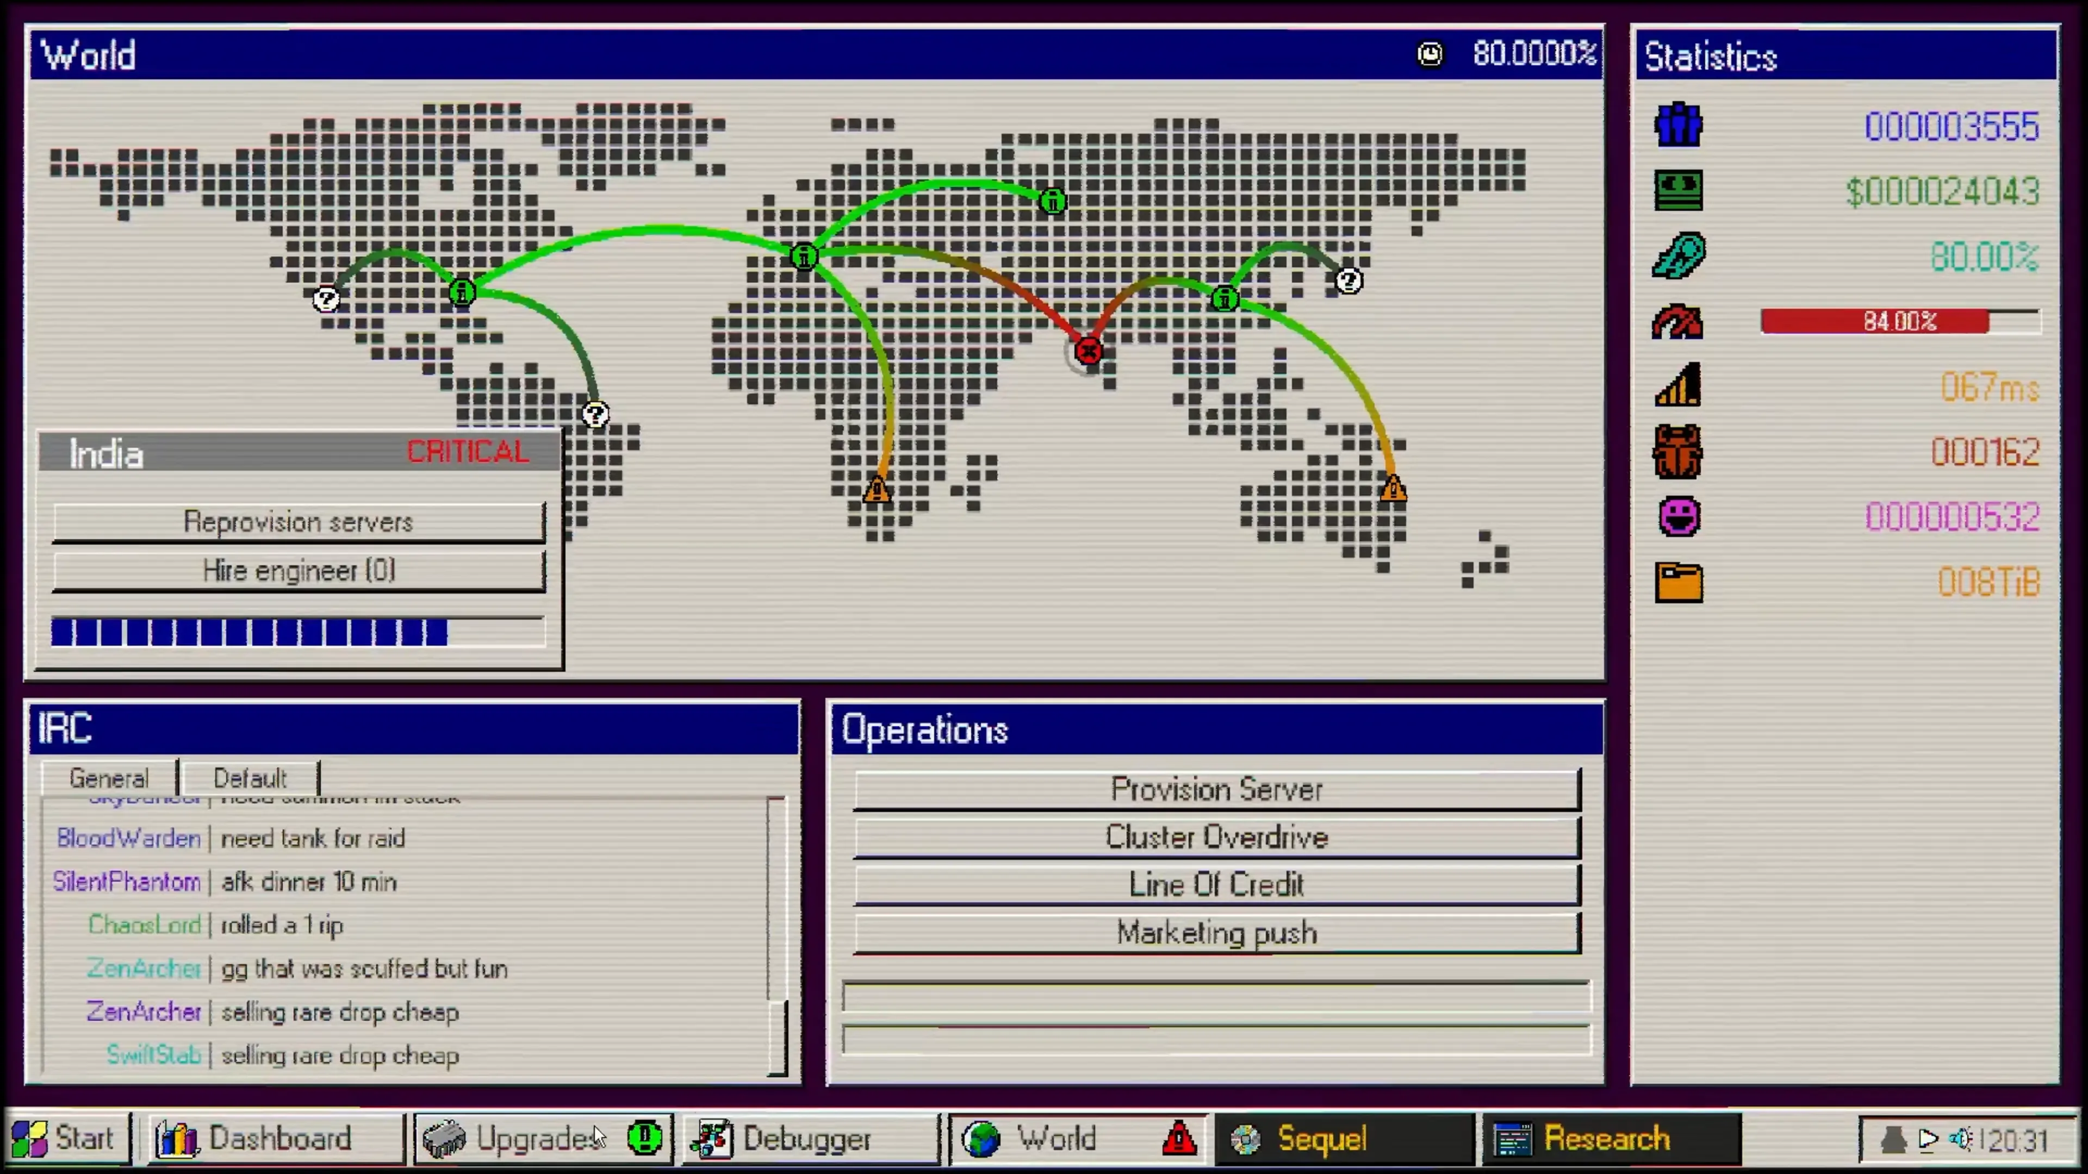Select the question mark node in South America

(x=595, y=415)
